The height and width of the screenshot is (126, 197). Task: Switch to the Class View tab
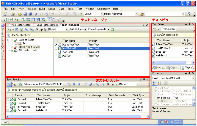click(173, 68)
